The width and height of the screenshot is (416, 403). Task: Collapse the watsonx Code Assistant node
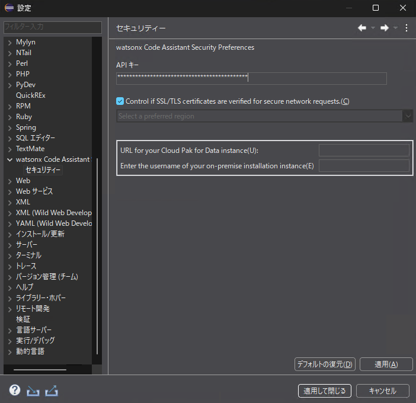(x=10, y=159)
